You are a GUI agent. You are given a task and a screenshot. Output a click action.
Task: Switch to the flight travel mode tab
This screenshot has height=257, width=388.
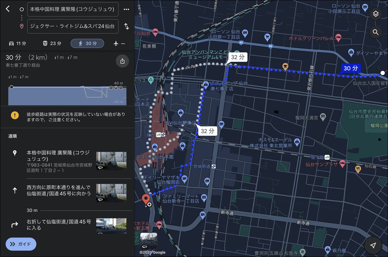coord(119,43)
